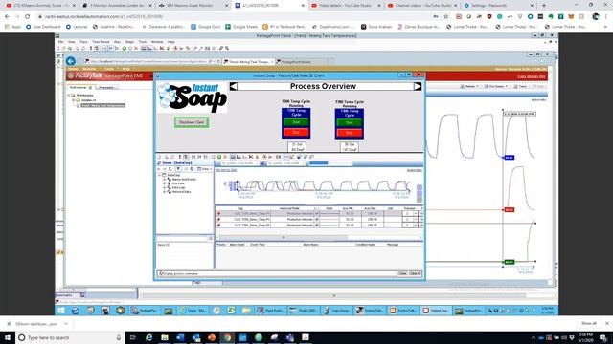Click blue cursor value marker on big trend
The width and height of the screenshot is (613, 344).
(x=509, y=158)
